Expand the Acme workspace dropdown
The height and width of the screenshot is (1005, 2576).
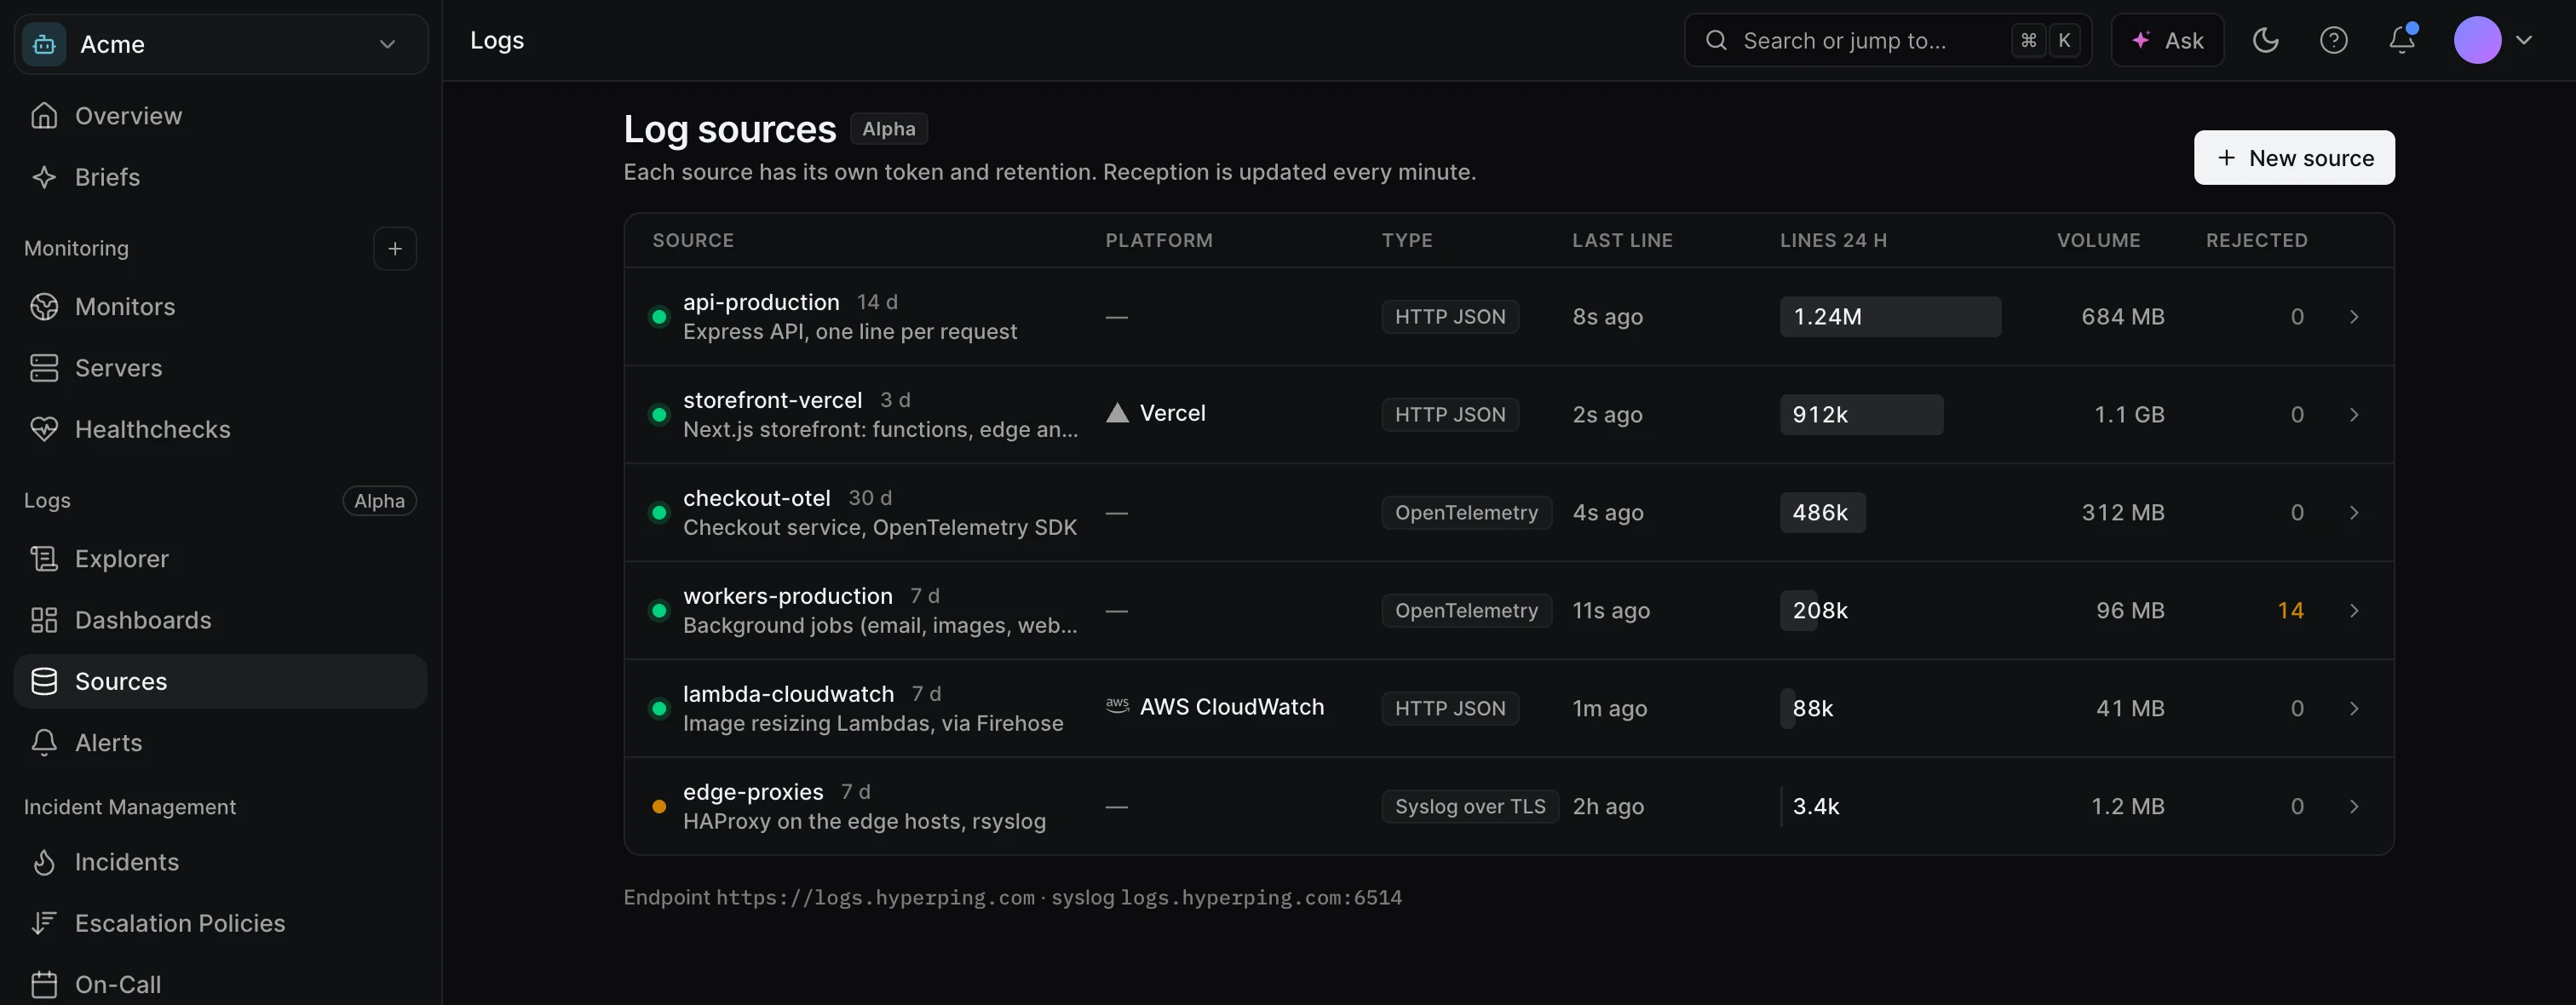pyautogui.click(x=387, y=44)
